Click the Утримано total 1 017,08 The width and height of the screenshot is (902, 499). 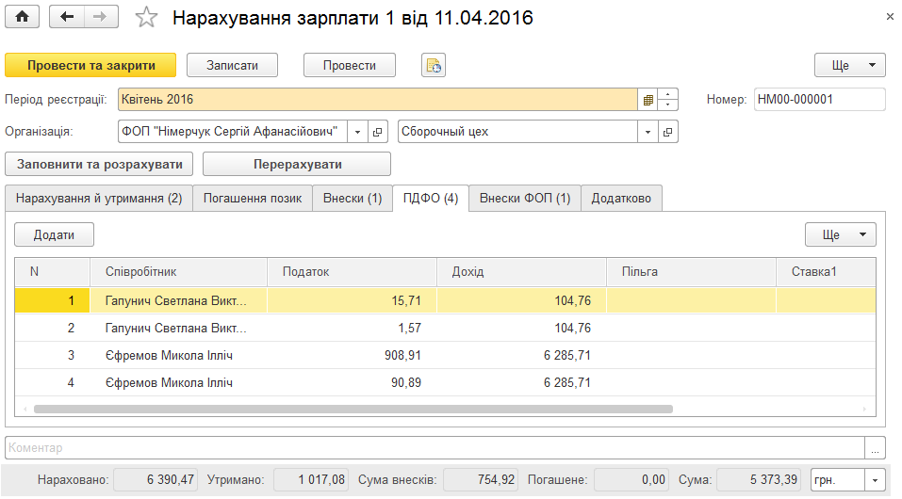(x=310, y=480)
